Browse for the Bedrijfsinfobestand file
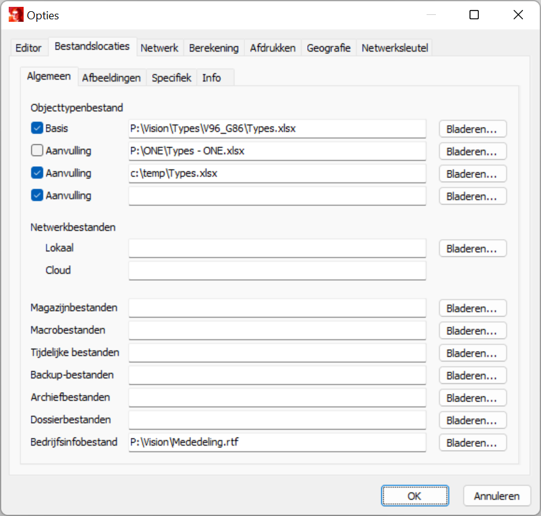The width and height of the screenshot is (541, 516). (x=472, y=443)
